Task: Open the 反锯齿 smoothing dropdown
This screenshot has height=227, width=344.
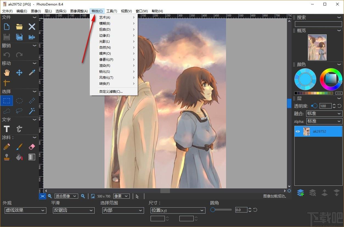Action: tap(74, 210)
